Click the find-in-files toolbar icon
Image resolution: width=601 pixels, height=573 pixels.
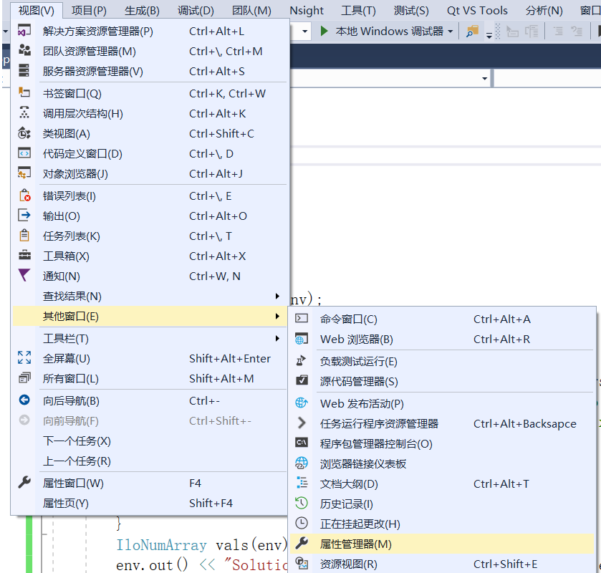(x=472, y=31)
